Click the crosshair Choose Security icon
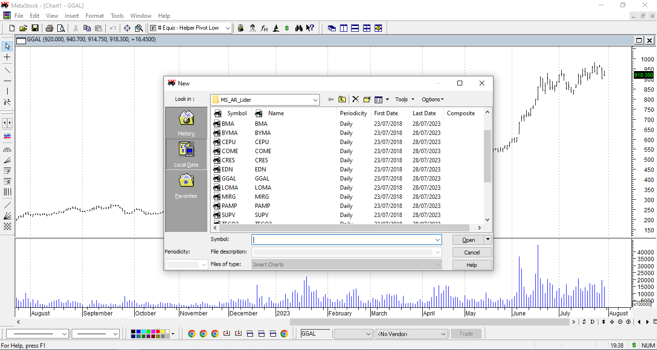This screenshot has width=657, height=350. coord(127,28)
